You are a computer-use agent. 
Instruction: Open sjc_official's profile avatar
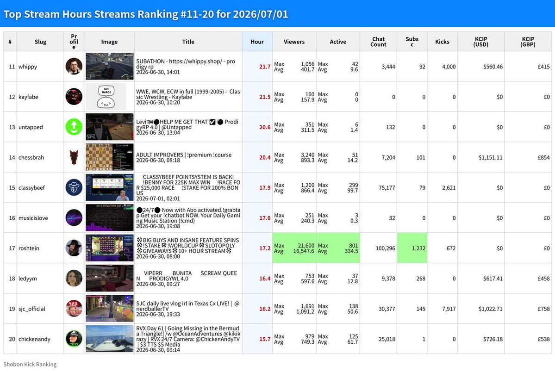click(x=74, y=308)
